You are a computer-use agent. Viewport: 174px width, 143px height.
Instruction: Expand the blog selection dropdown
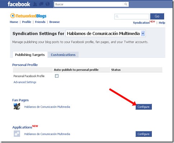[x=143, y=34]
